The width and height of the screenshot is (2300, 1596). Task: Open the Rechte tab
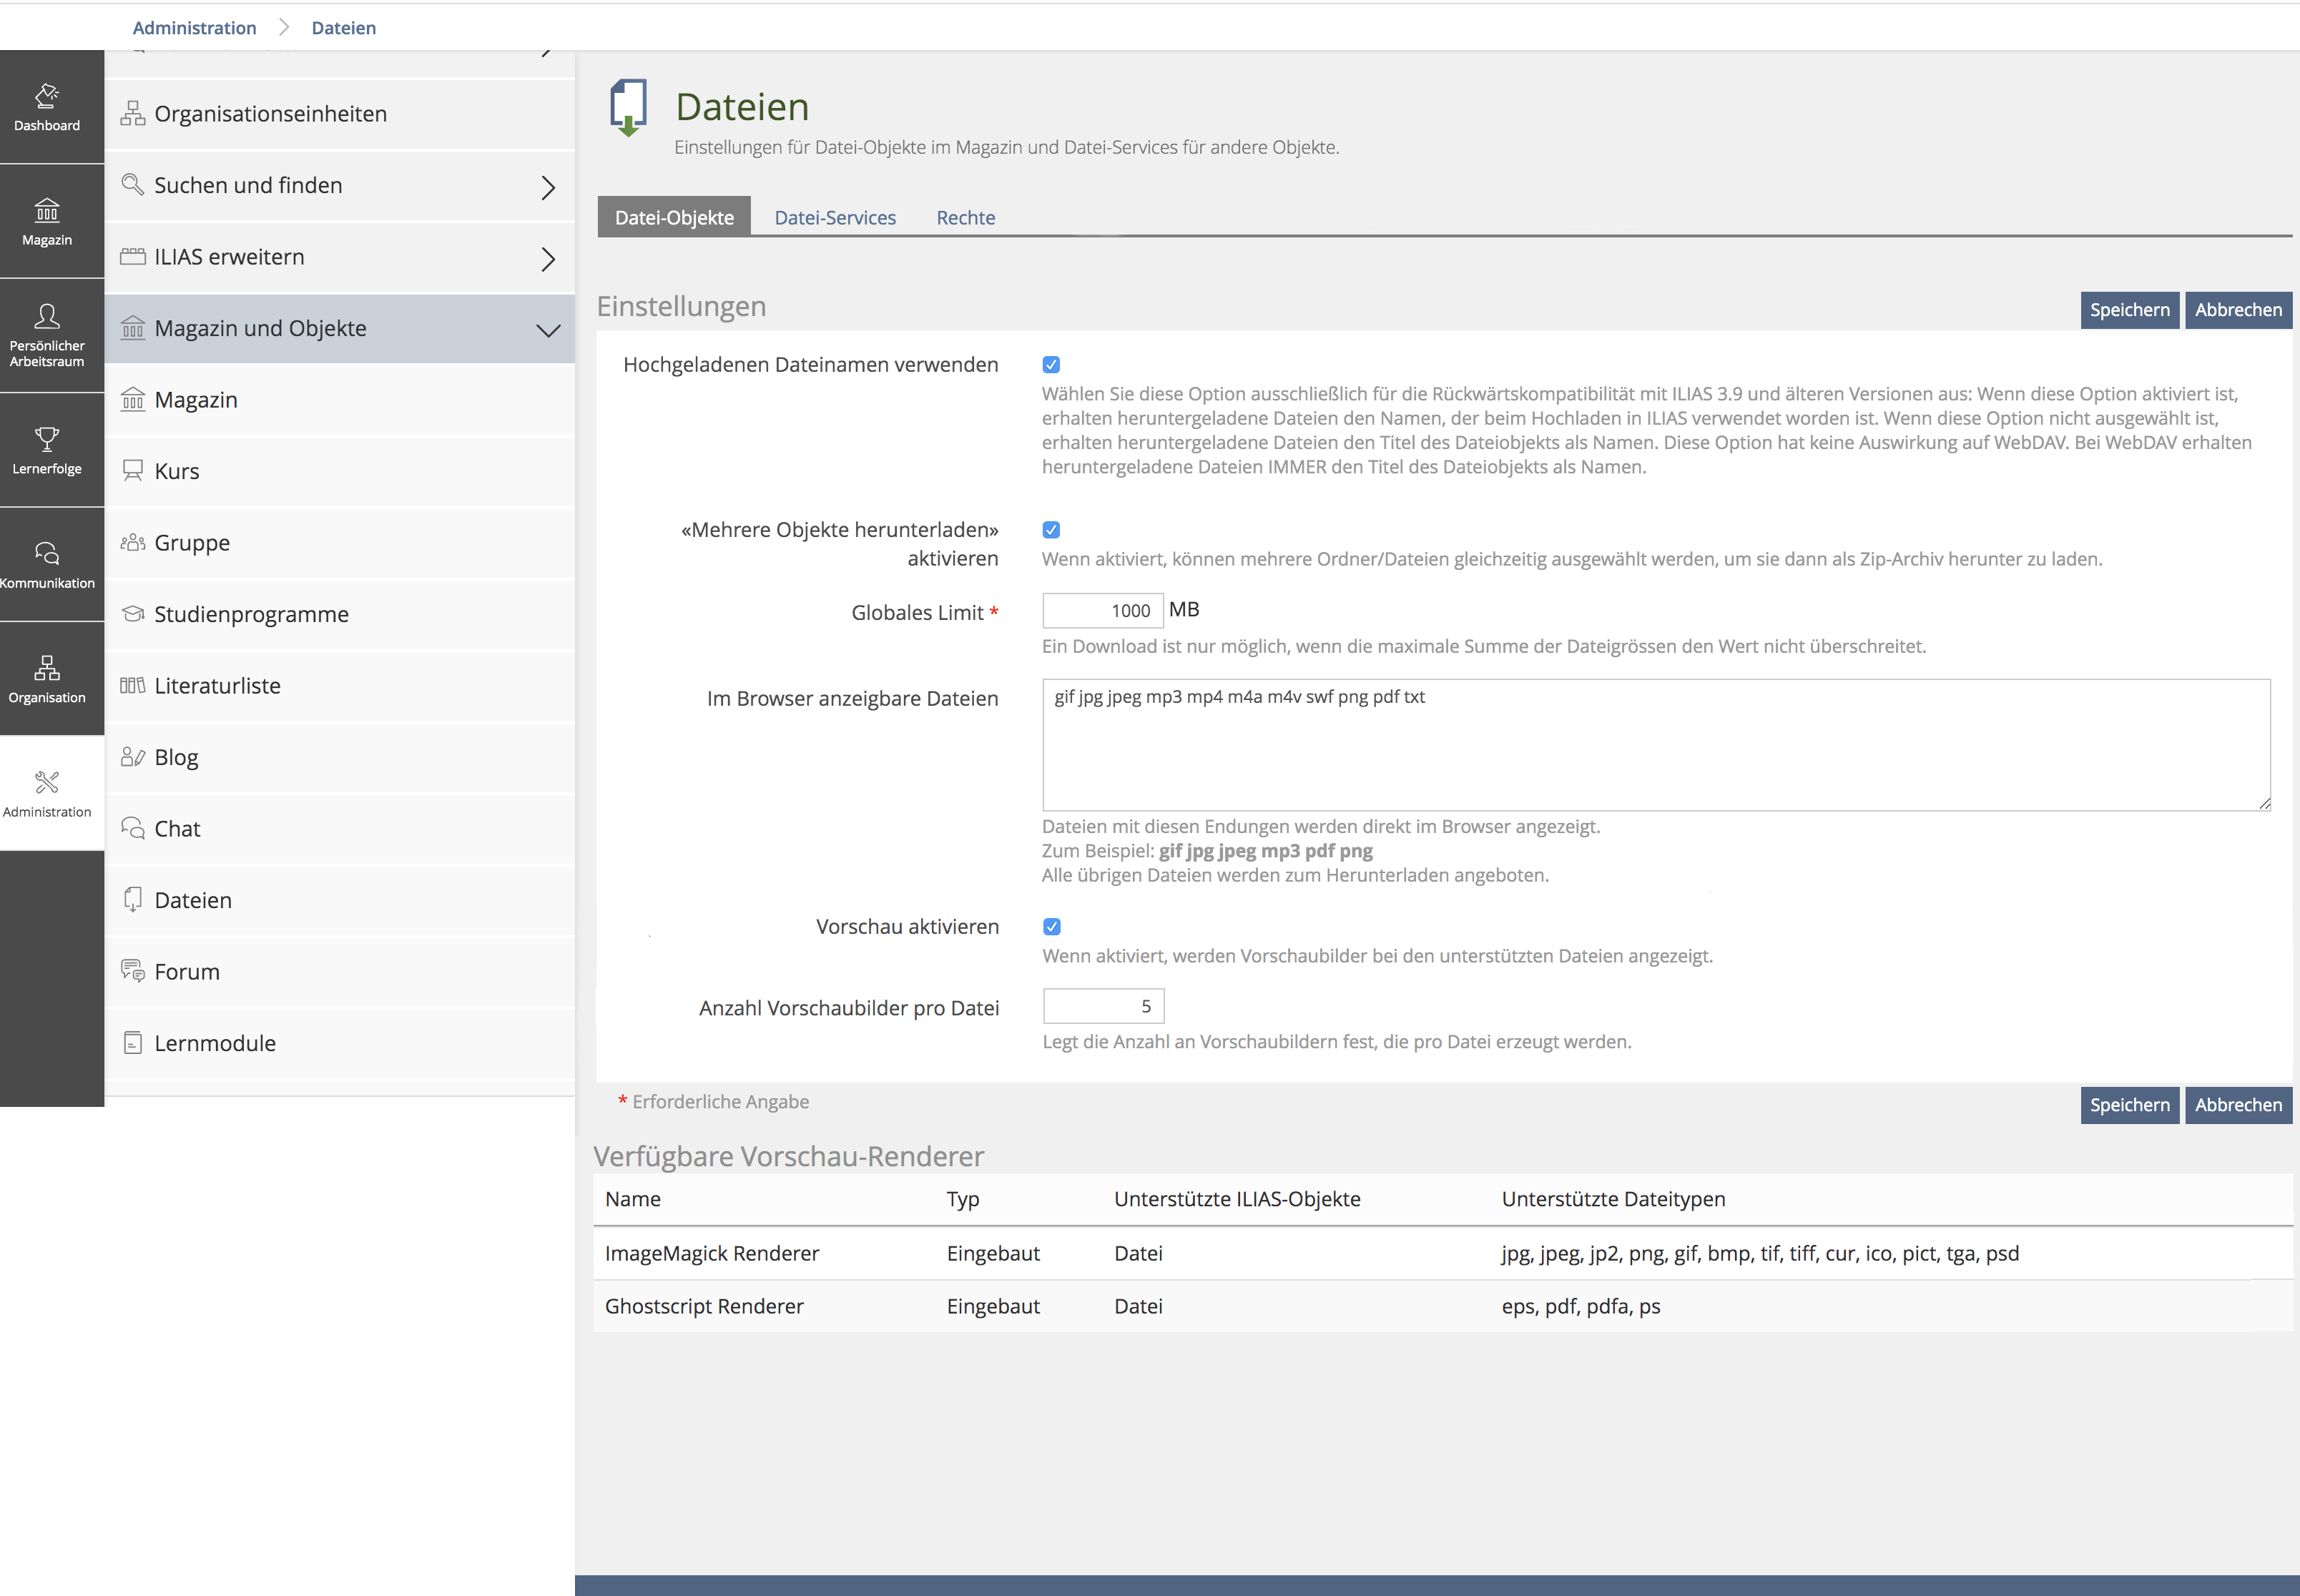965,218
